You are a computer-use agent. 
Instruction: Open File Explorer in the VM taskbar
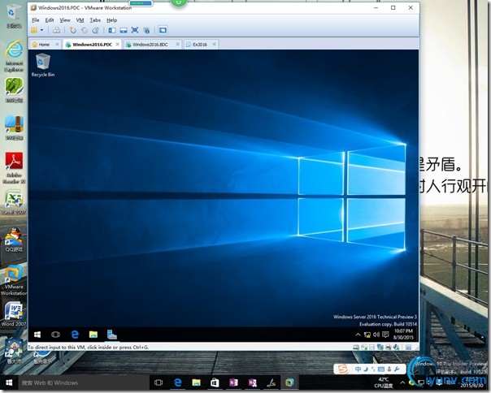click(93, 335)
